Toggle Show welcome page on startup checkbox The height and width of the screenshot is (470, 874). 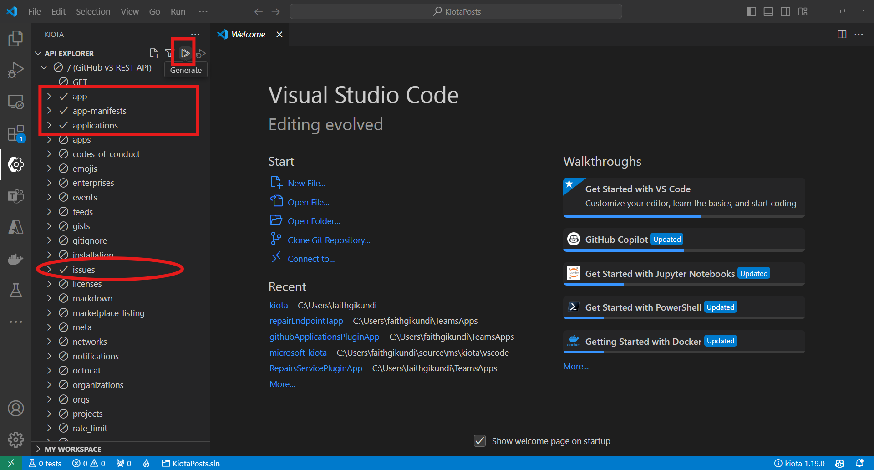480,441
